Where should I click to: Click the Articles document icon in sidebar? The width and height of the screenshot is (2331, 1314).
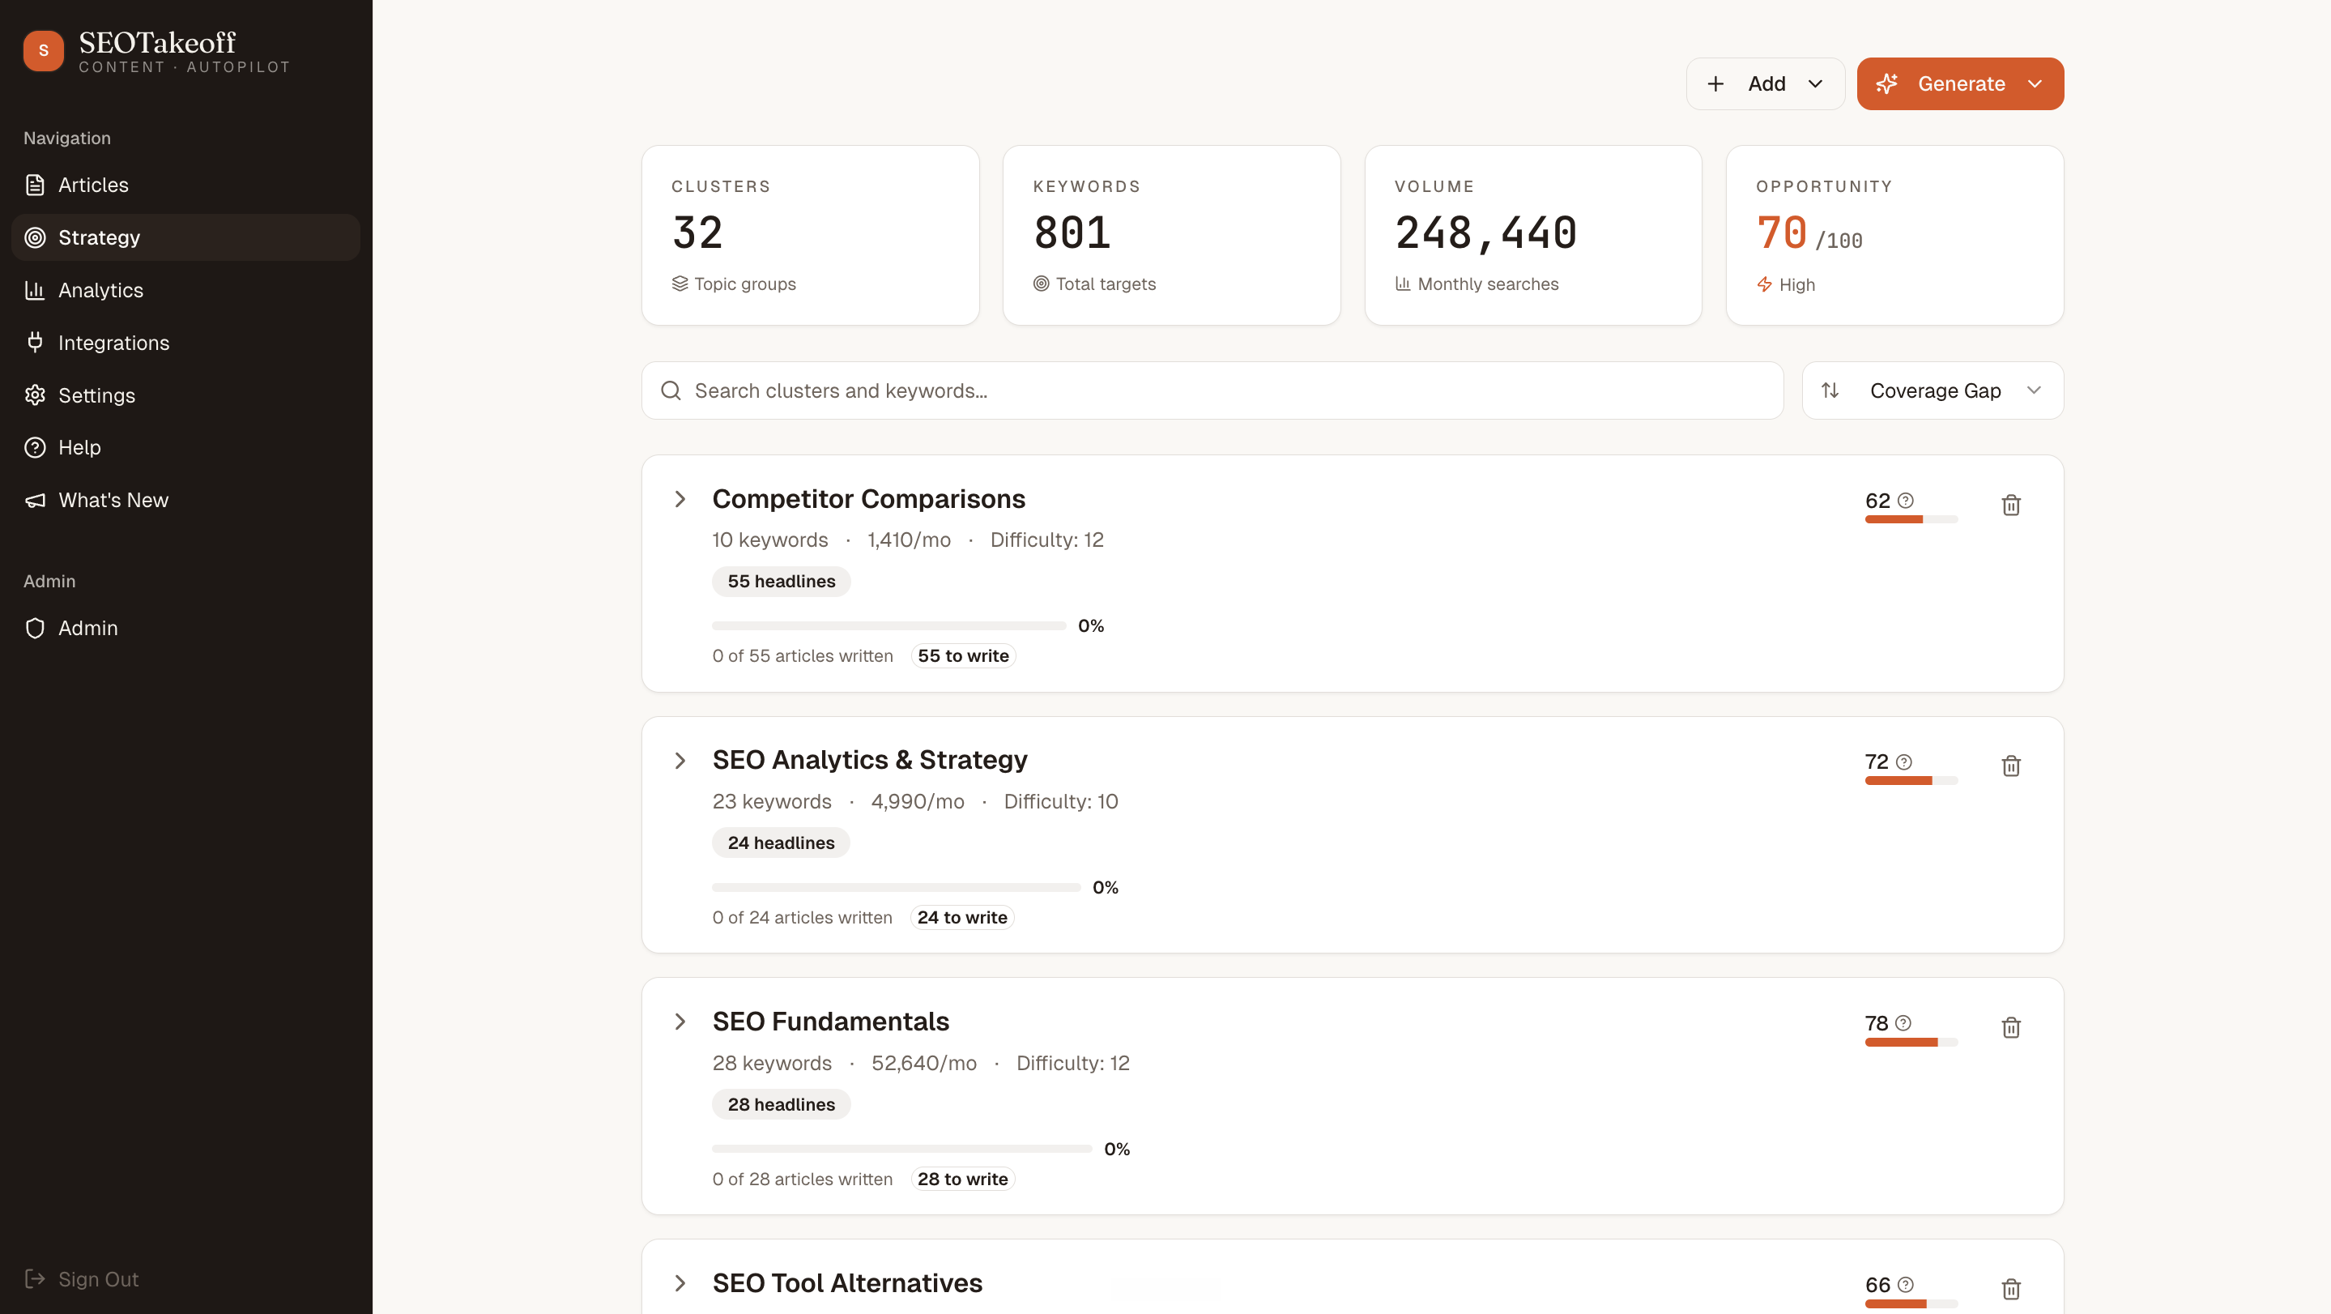point(34,185)
